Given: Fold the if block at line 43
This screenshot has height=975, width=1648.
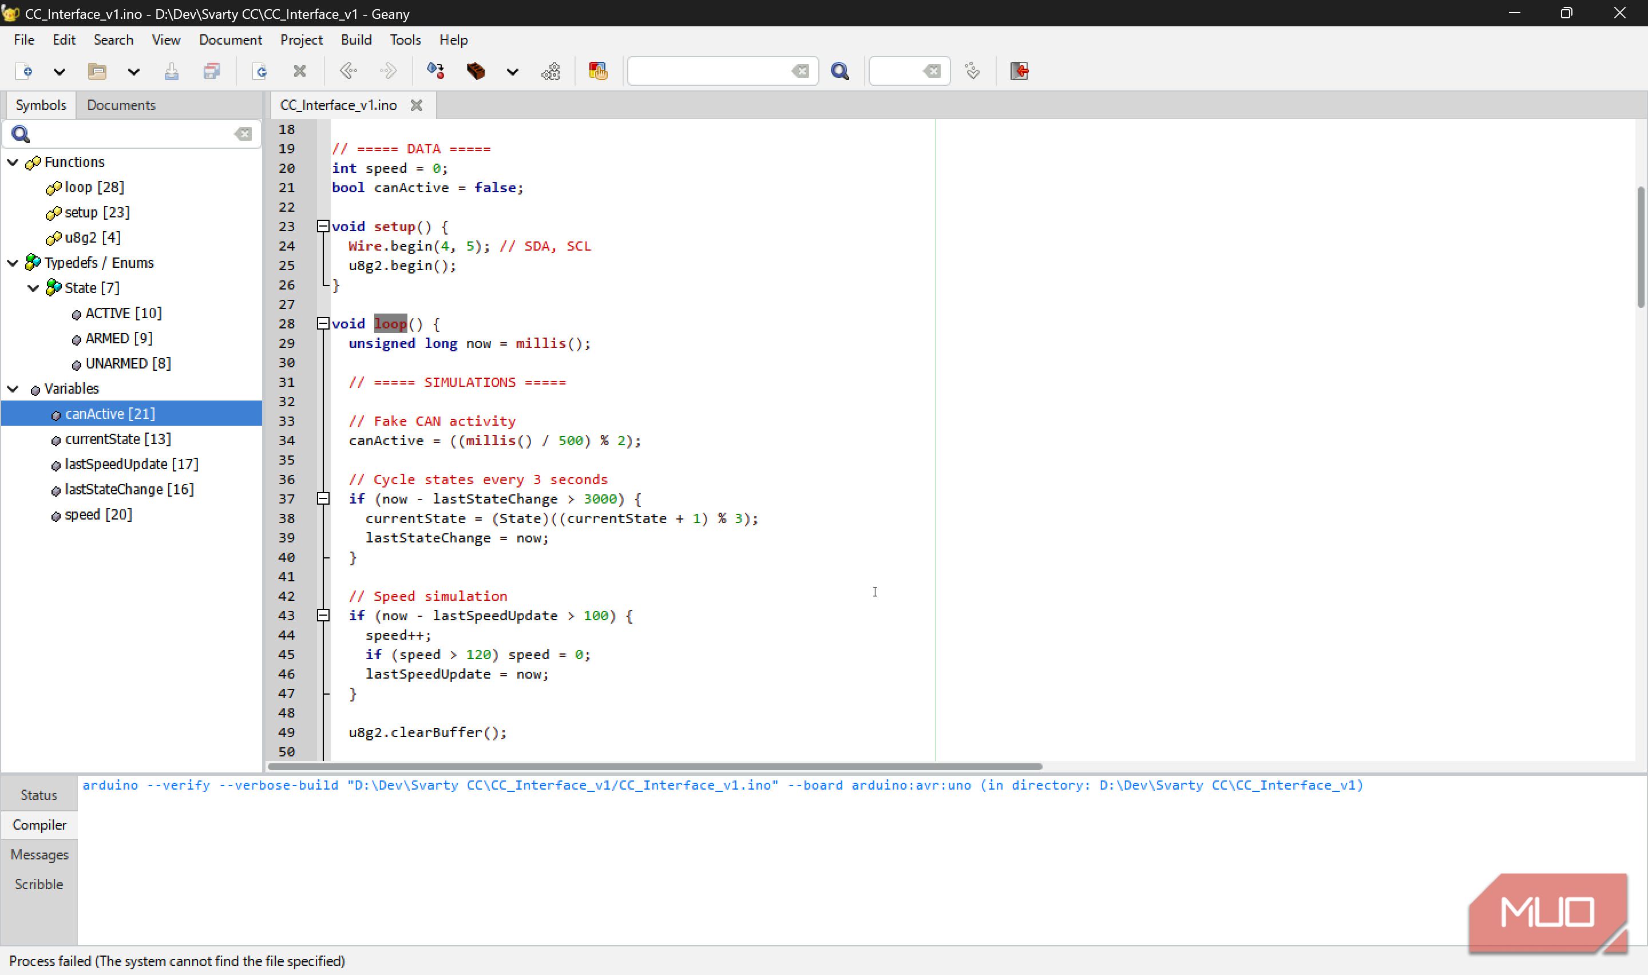Looking at the screenshot, I should (323, 616).
